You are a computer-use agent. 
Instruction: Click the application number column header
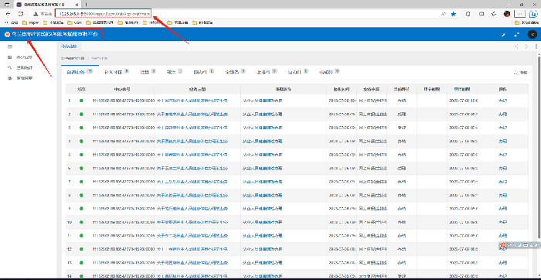pyautogui.click(x=122, y=89)
